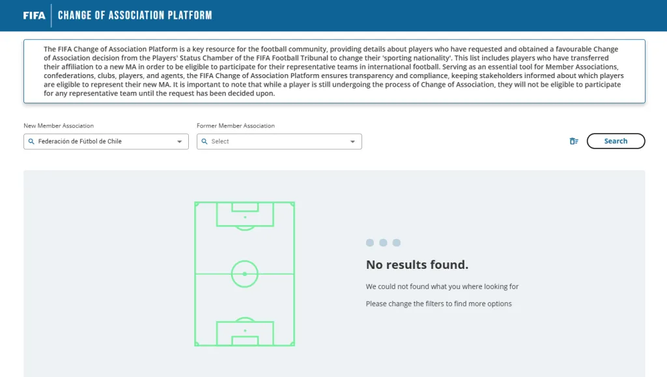This screenshot has width=667, height=377.
Task: Click the Change of Association Platform title
Action: click(x=135, y=16)
